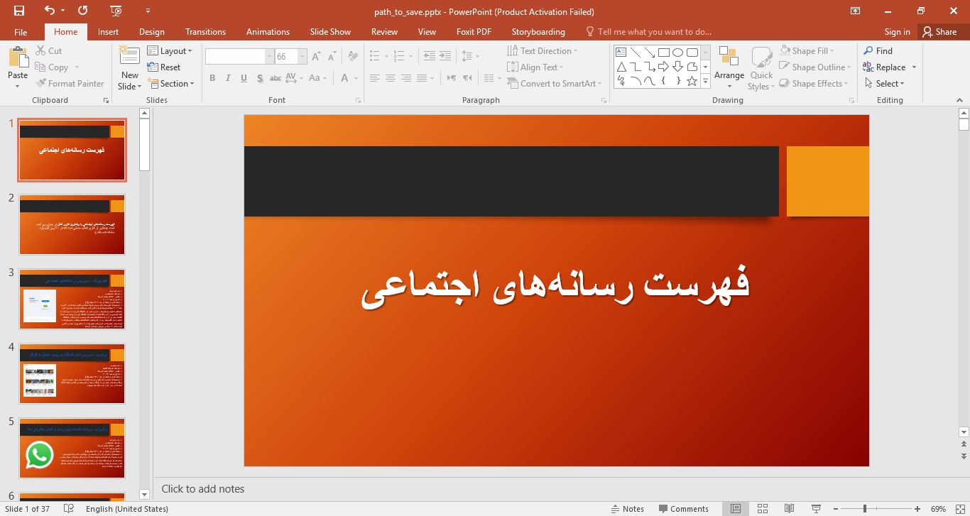Open the File menu
The width and height of the screenshot is (970, 516).
21,32
